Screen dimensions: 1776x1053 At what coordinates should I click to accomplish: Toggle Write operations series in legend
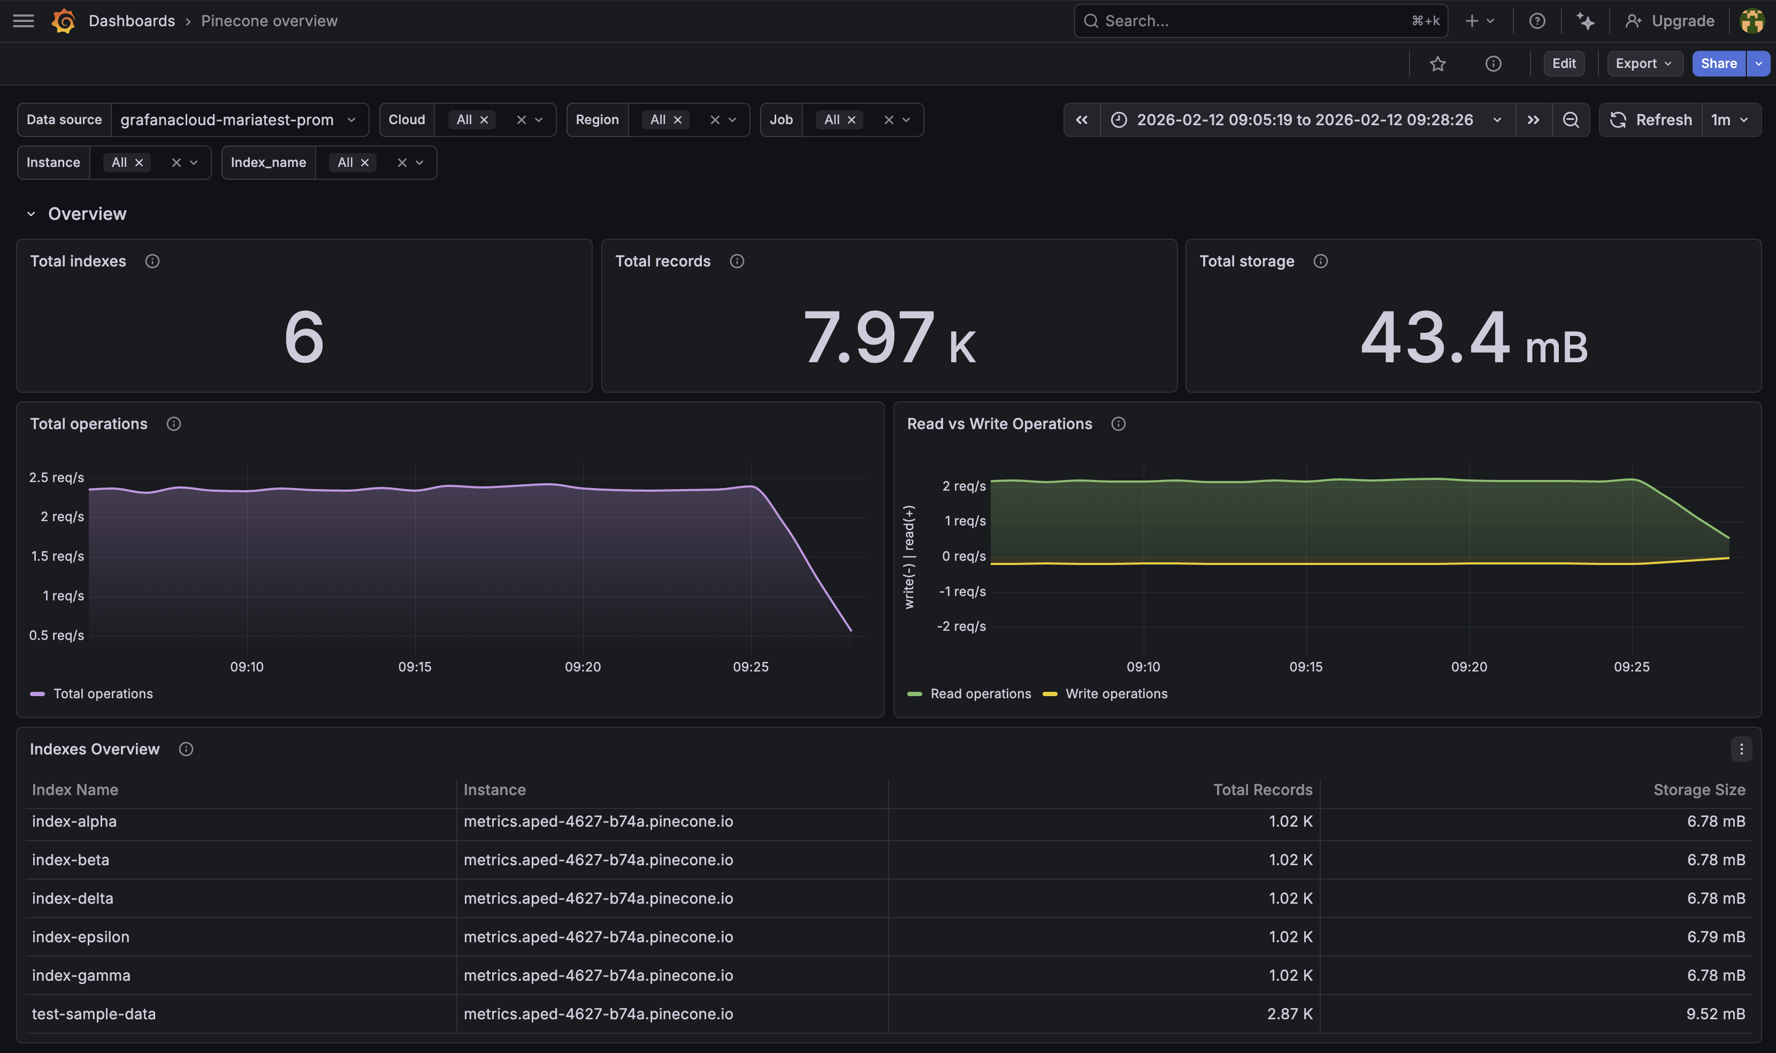pos(1116,694)
